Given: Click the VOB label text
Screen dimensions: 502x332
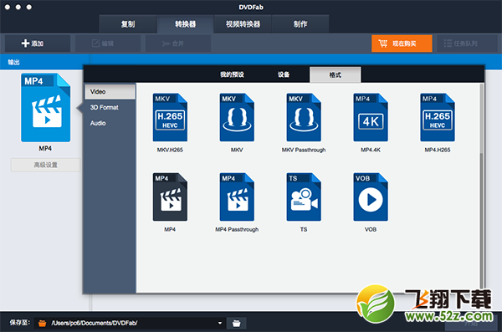Looking at the screenshot, I should pos(371,229).
